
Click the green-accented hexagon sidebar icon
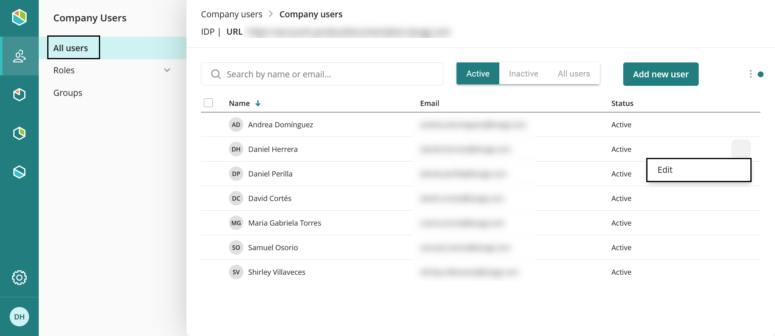[x=19, y=133]
